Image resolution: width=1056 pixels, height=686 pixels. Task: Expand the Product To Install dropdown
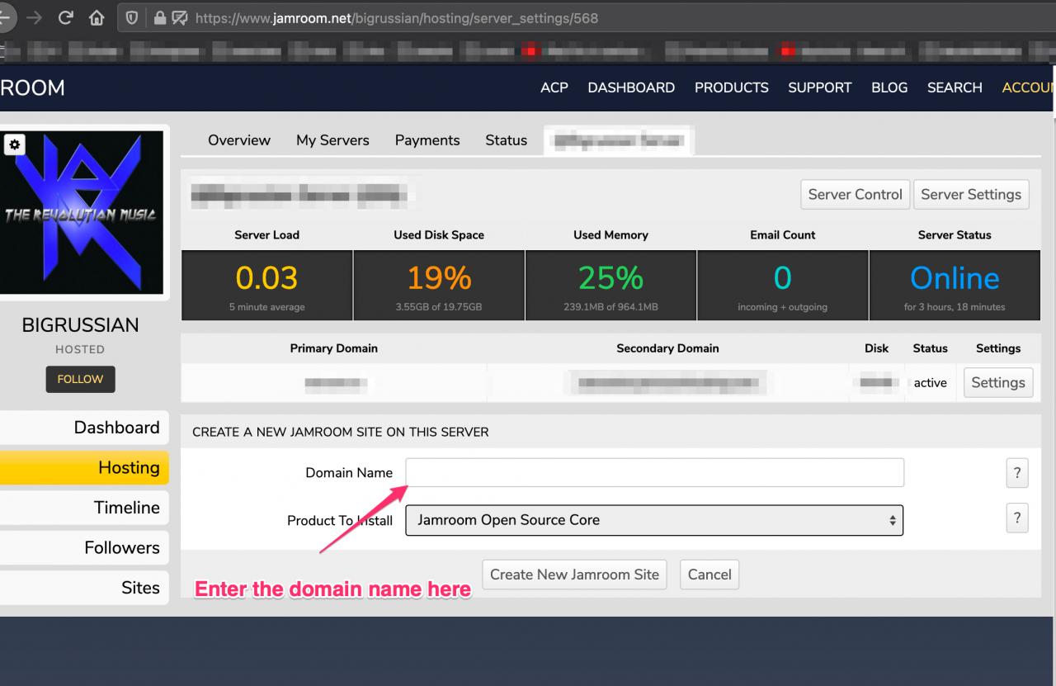pos(654,520)
